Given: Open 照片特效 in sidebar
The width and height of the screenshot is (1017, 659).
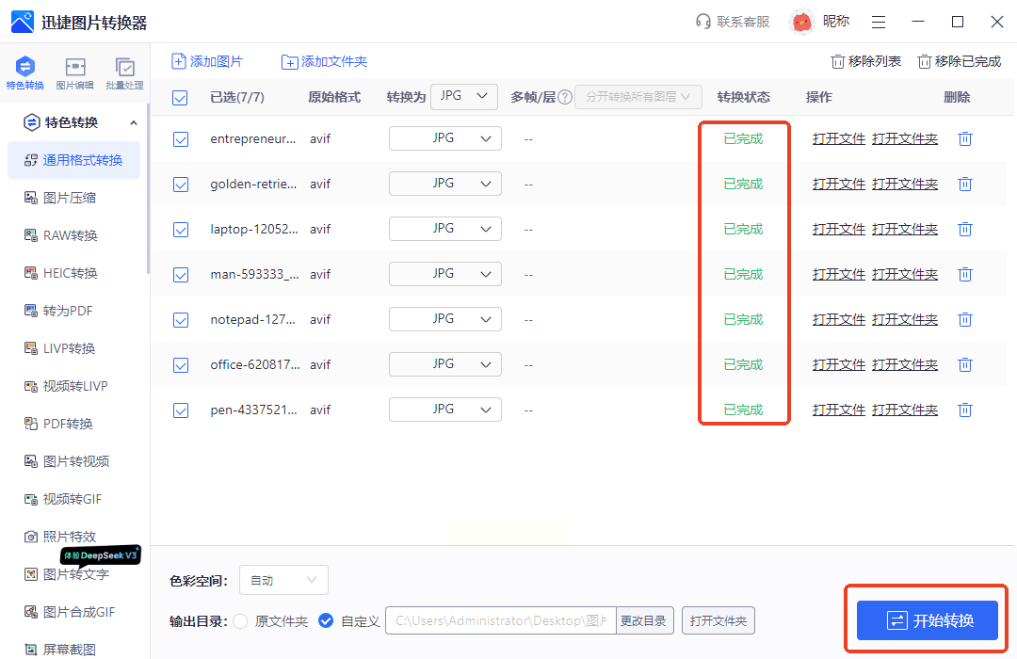Looking at the screenshot, I should (x=60, y=537).
